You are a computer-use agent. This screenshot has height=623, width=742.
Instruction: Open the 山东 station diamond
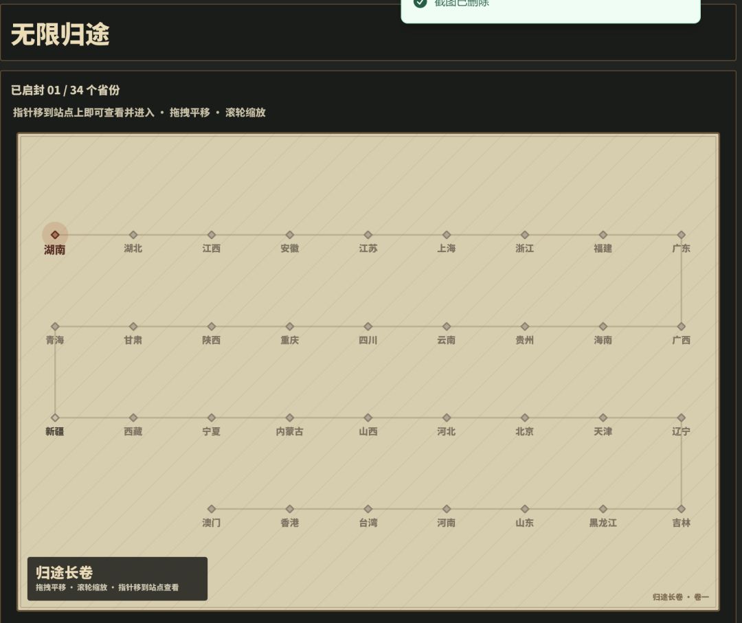[x=525, y=509]
